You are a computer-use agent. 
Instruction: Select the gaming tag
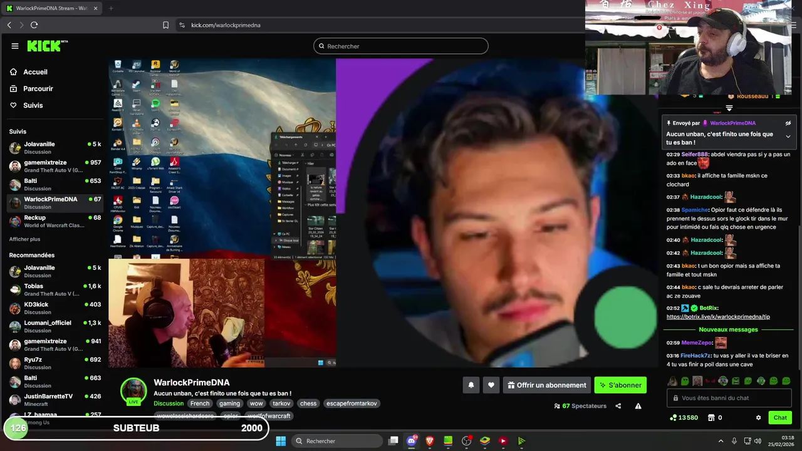click(229, 403)
